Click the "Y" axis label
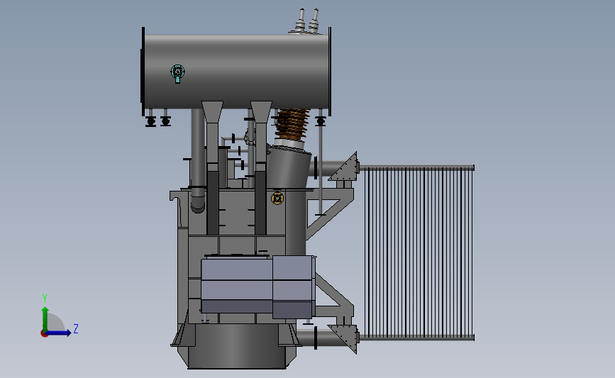615x378 pixels. pos(45,299)
